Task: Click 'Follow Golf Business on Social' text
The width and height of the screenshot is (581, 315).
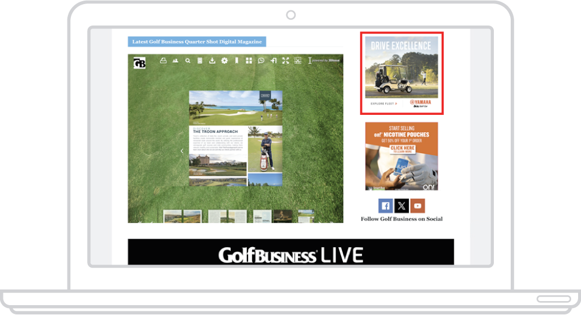Action: pyautogui.click(x=401, y=219)
